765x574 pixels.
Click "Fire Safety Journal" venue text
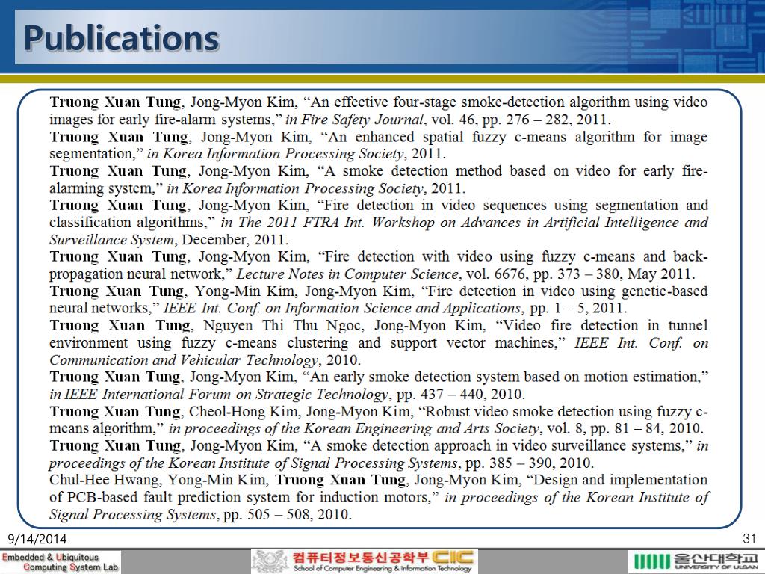[x=362, y=120]
